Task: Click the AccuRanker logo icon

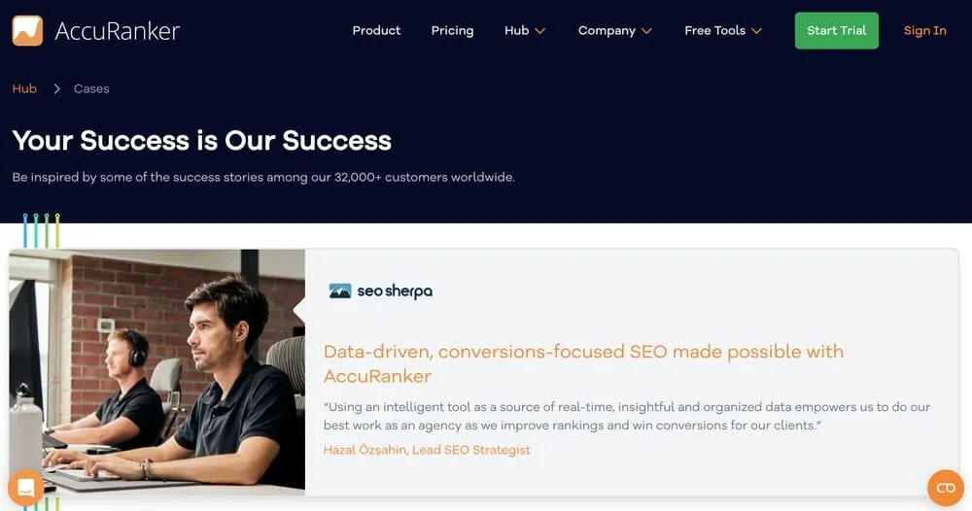Action: 27,30
